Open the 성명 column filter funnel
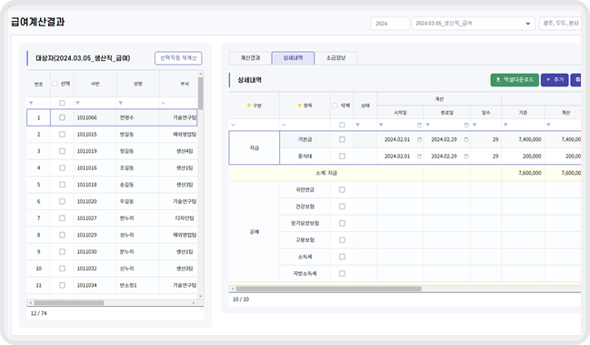590x345 pixels. coord(121,103)
